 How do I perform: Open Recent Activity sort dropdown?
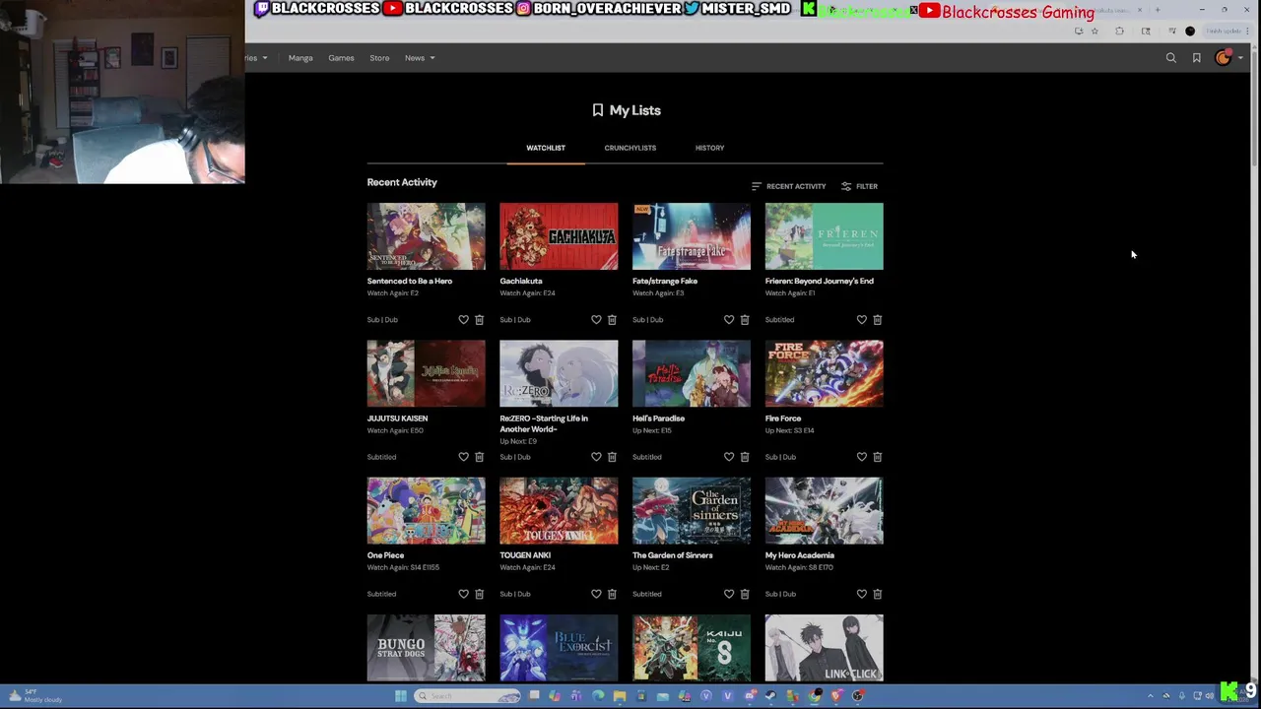click(788, 186)
